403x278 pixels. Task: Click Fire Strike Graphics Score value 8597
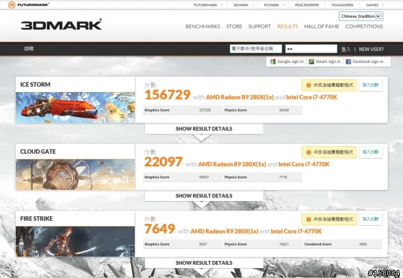(203, 245)
